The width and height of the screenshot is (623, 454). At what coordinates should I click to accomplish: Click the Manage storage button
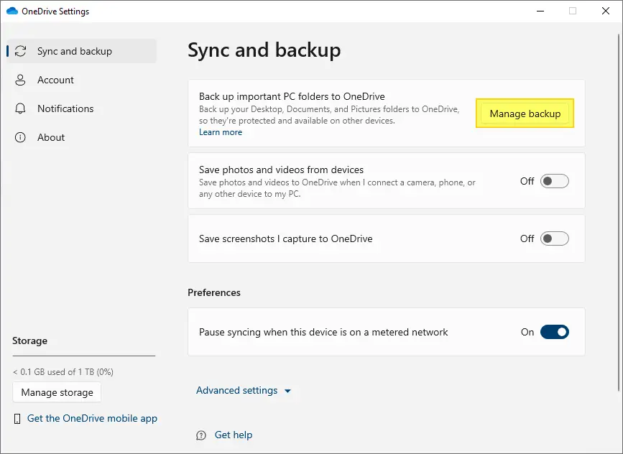tap(57, 392)
